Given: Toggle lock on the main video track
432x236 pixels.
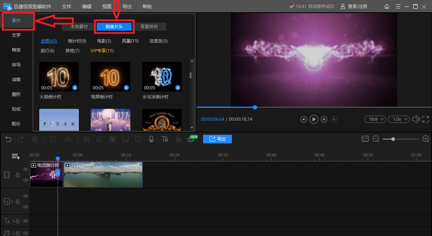Looking at the screenshot, I should 17,175.
